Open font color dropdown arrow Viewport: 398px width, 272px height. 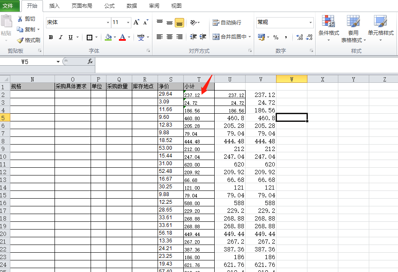[129, 37]
